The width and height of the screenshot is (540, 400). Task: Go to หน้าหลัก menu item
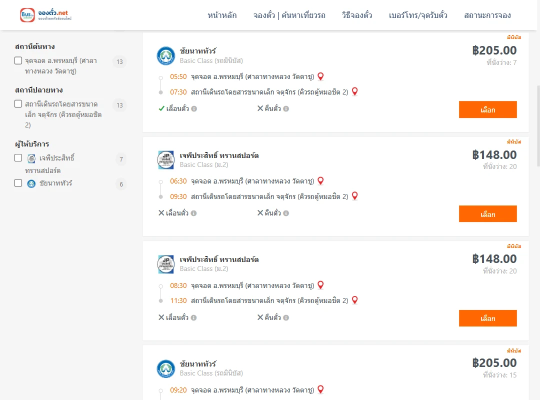tap(222, 15)
